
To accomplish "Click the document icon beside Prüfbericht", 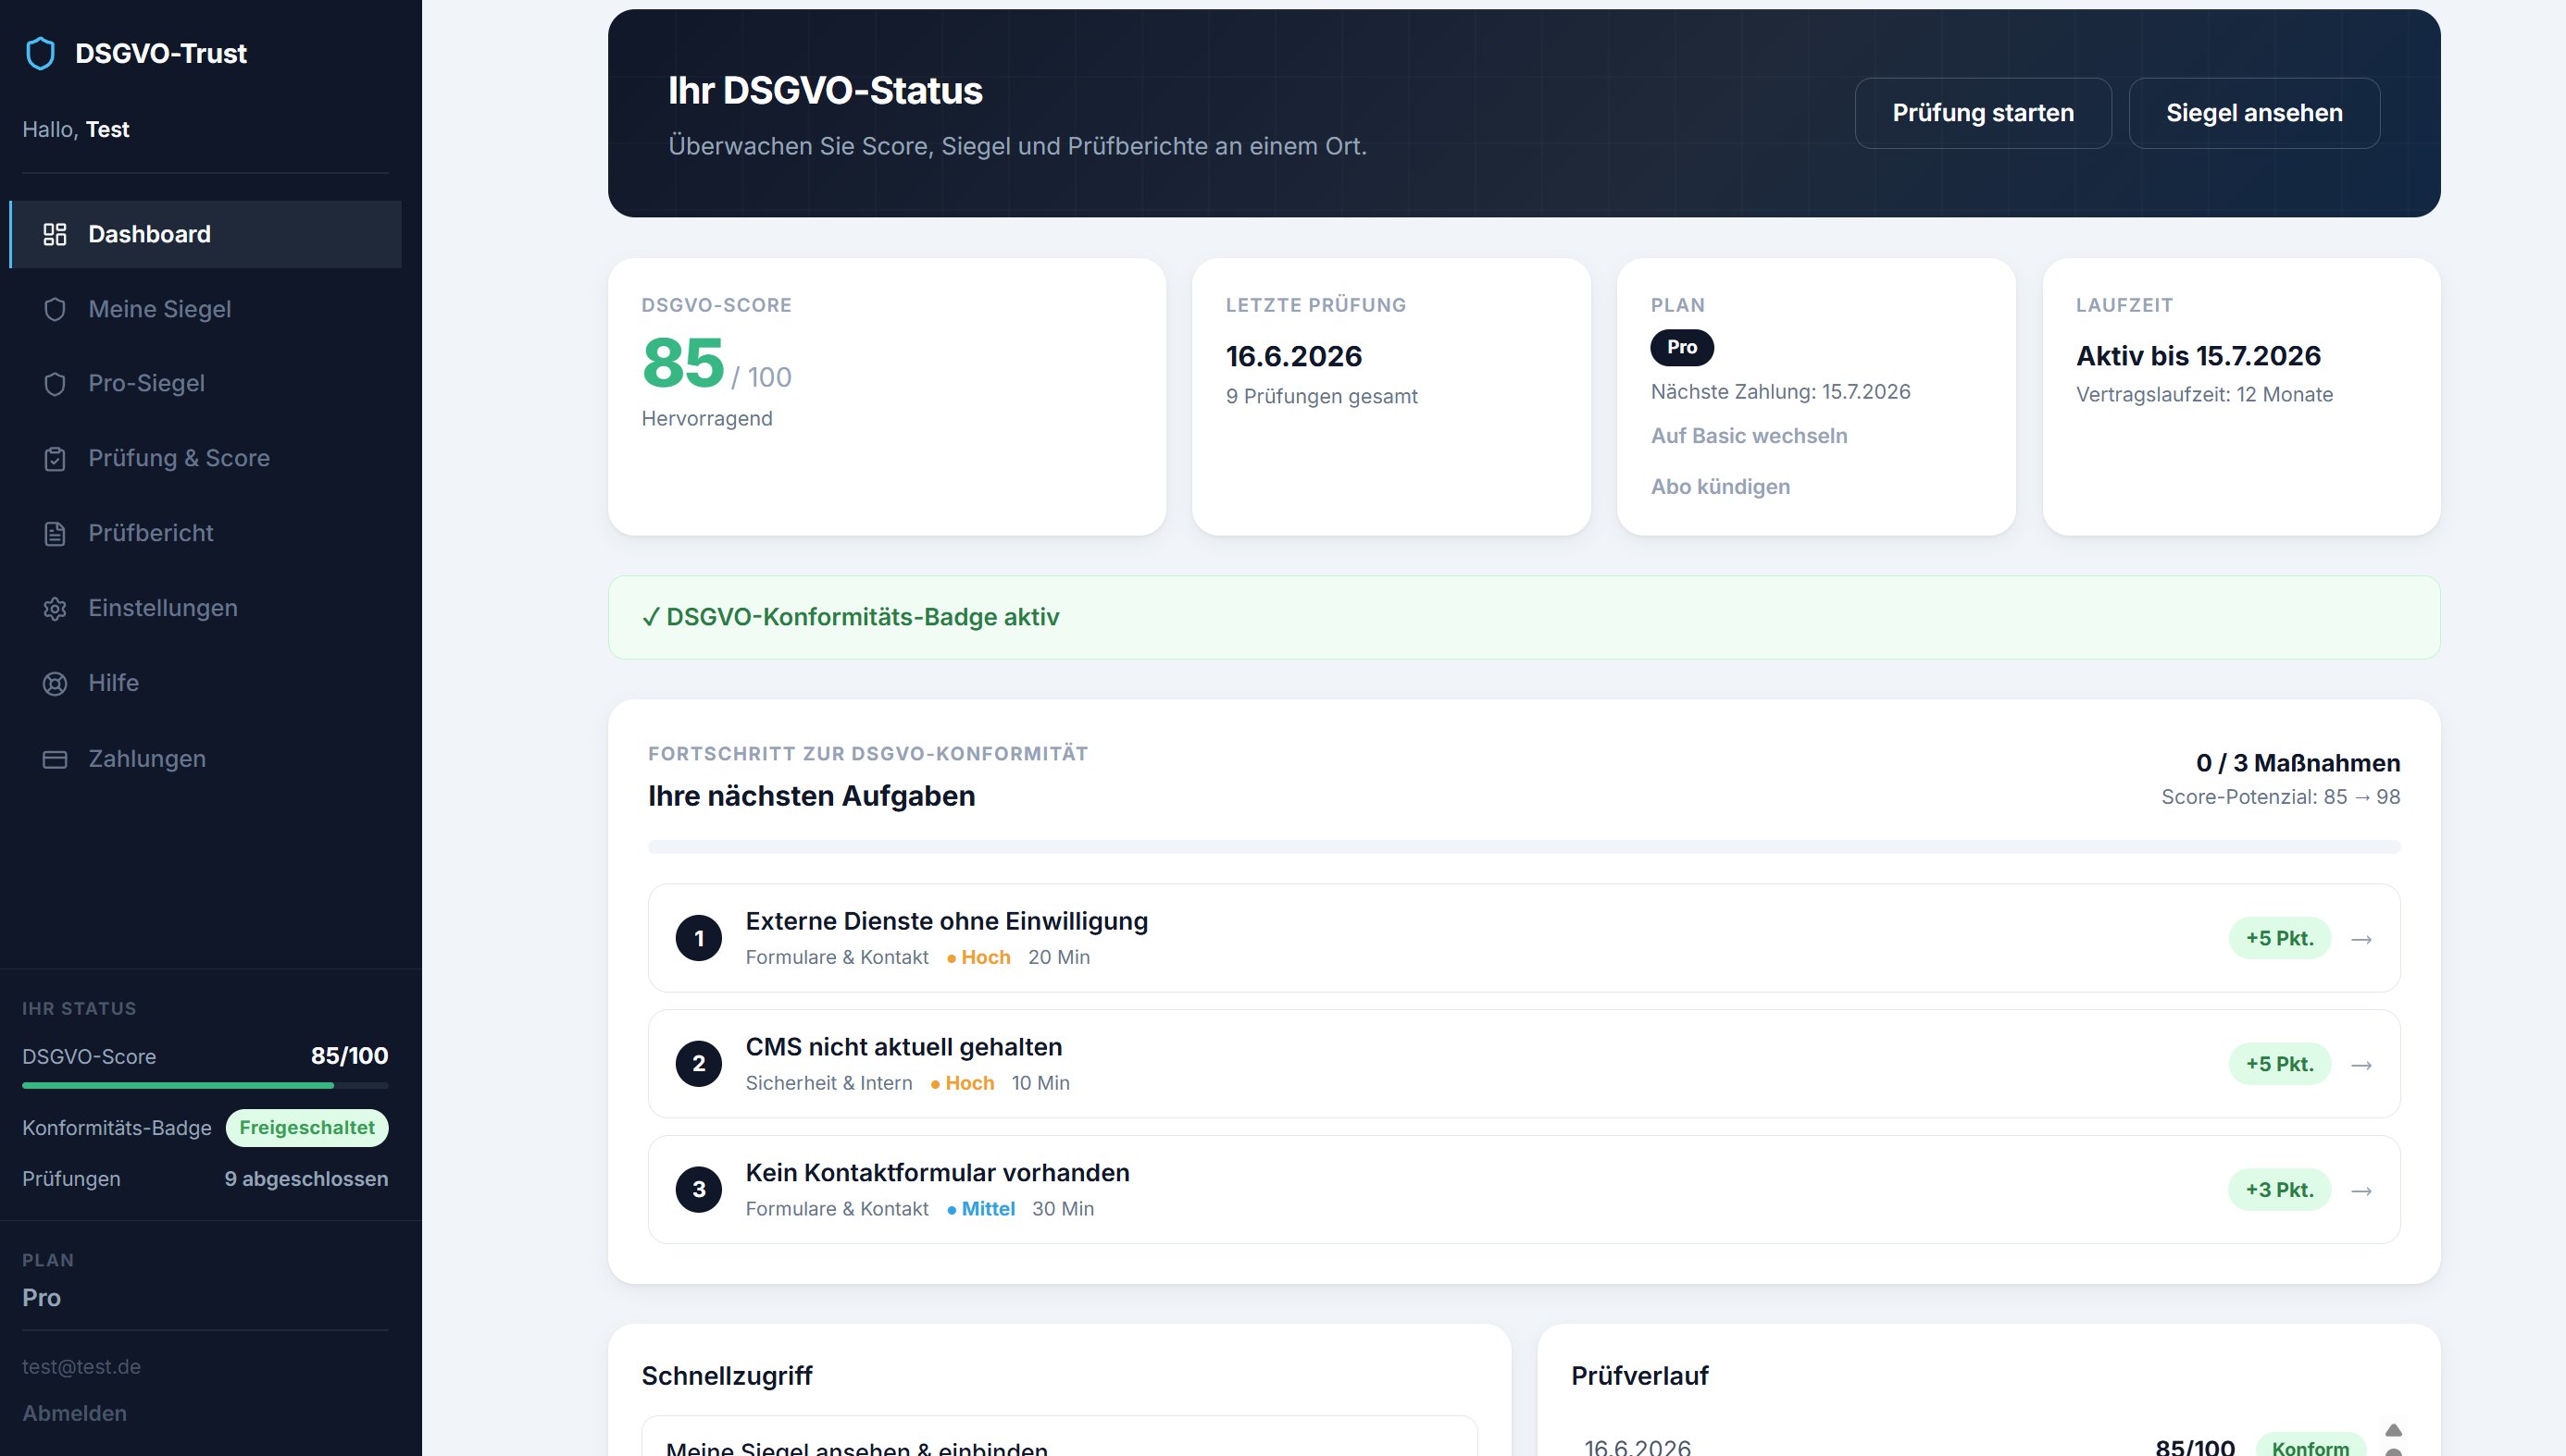I will point(55,534).
